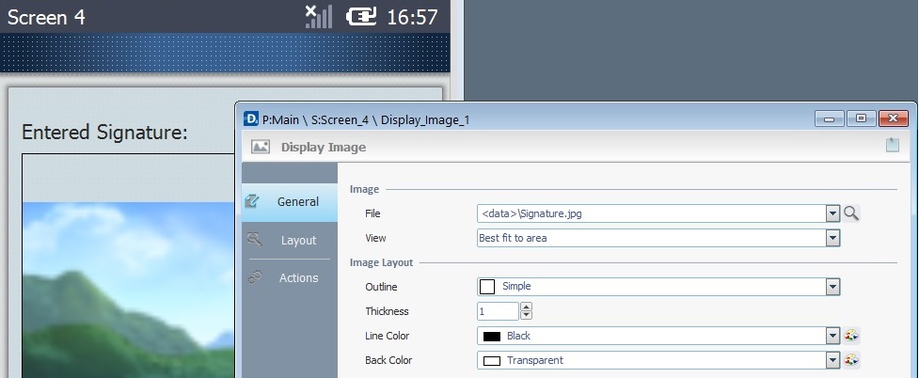919x378 pixels.
Task: Open Back Color palette picker icon
Action: 851,360
